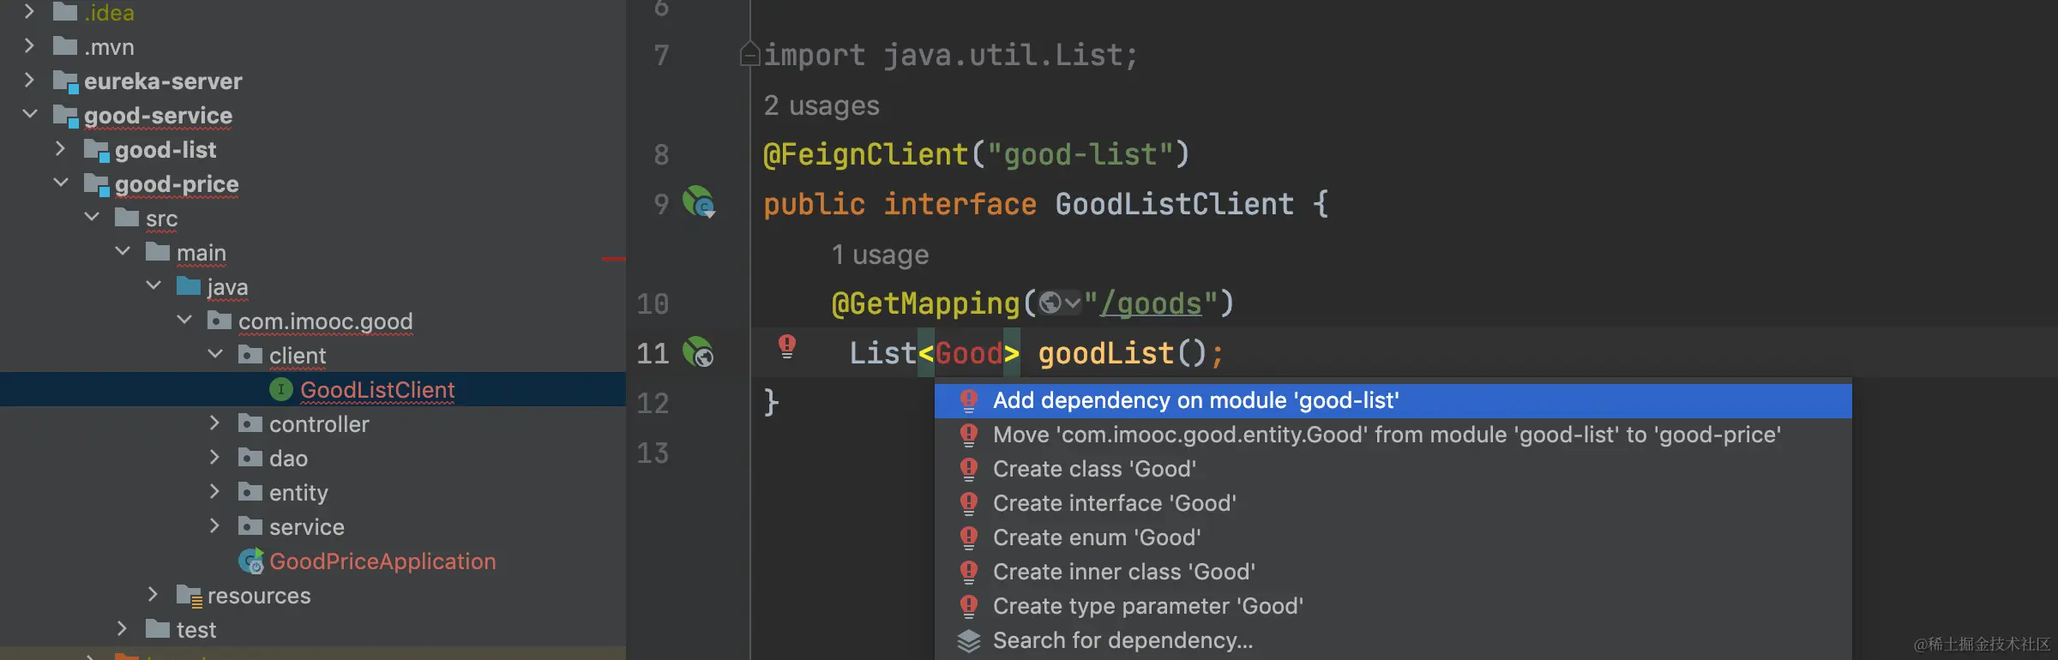
Task: Collapse the good-service module
Action: (29, 114)
